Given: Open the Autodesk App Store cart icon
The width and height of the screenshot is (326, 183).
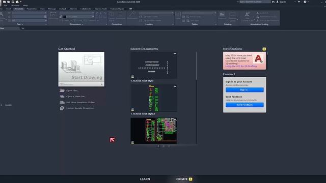Looking at the screenshot, I should click(x=299, y=2).
